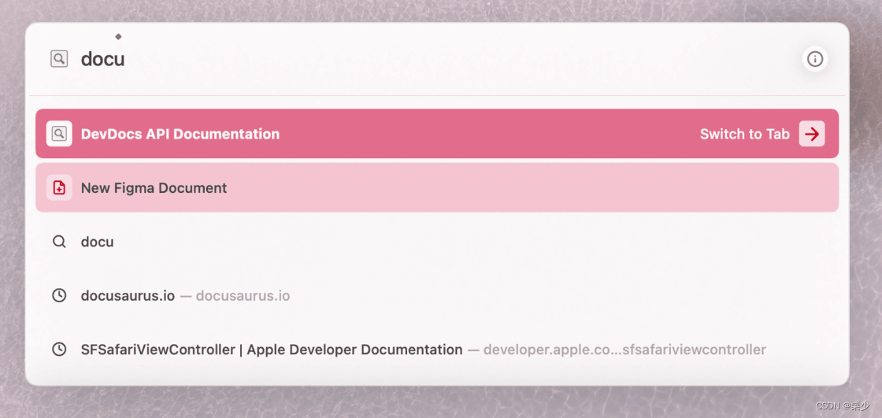Search the web for docu suggestion
This screenshot has height=418, width=882.
[x=437, y=242]
